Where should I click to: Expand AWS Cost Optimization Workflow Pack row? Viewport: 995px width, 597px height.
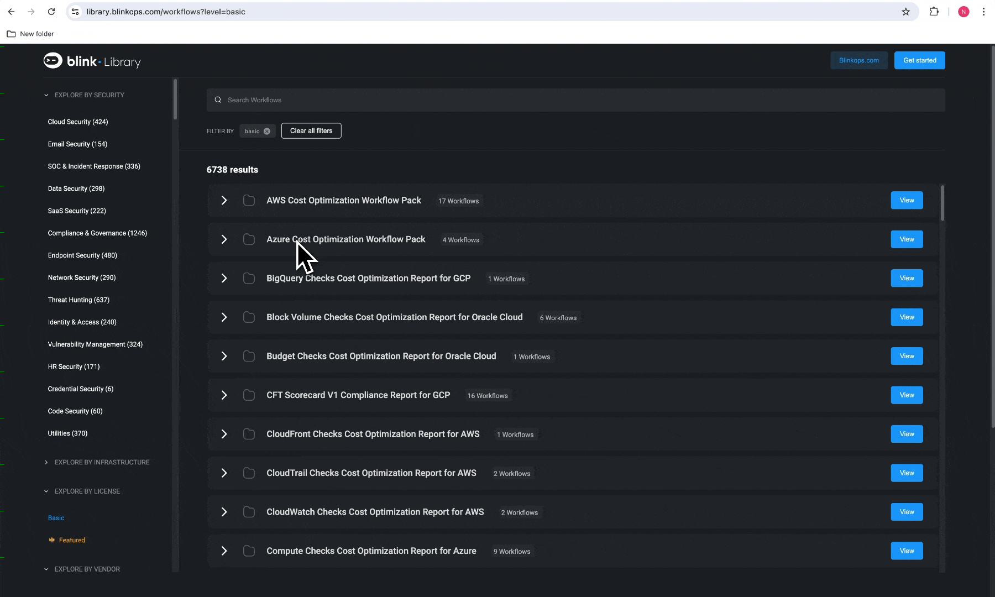pos(224,200)
